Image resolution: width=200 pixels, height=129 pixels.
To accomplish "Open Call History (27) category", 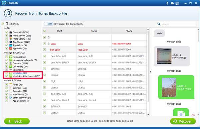I will (x=20, y=67).
